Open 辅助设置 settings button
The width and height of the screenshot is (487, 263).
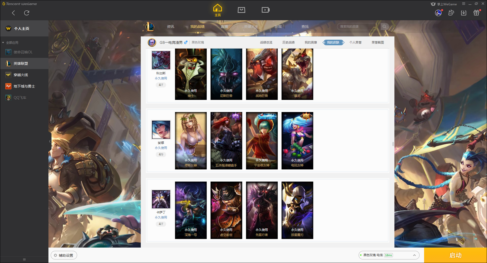point(64,255)
